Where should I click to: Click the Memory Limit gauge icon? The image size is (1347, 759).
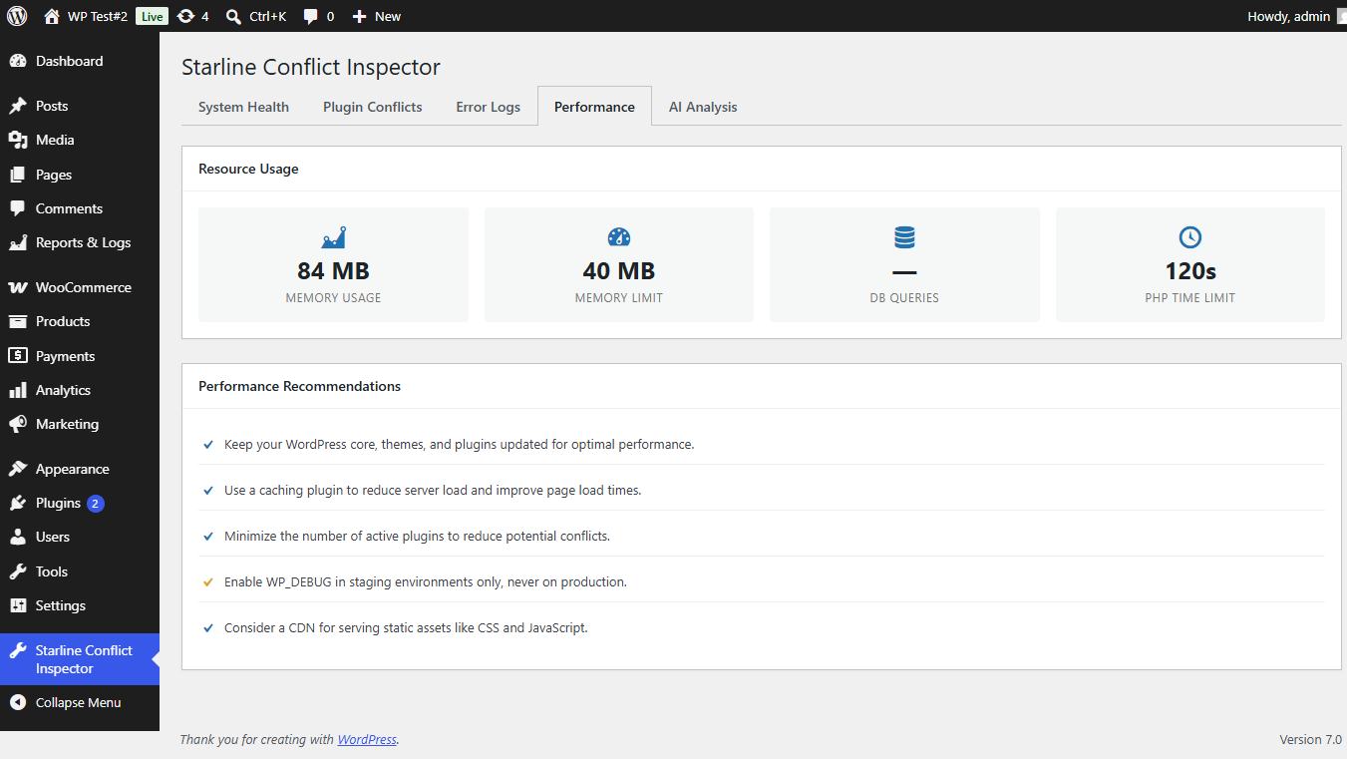(x=619, y=237)
